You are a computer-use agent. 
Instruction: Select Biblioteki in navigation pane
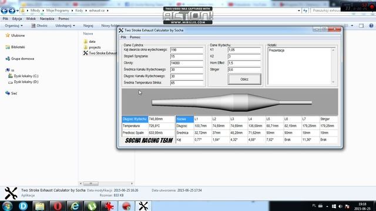coord(15,47)
